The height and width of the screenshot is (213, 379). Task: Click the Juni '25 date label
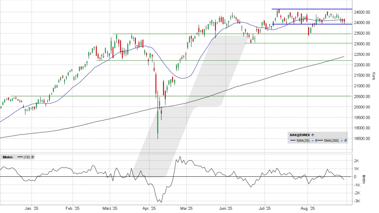(225, 208)
